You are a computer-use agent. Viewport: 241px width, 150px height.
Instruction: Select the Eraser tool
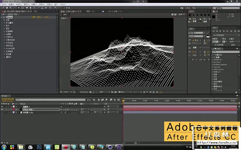pyautogui.click(x=46, y=8)
